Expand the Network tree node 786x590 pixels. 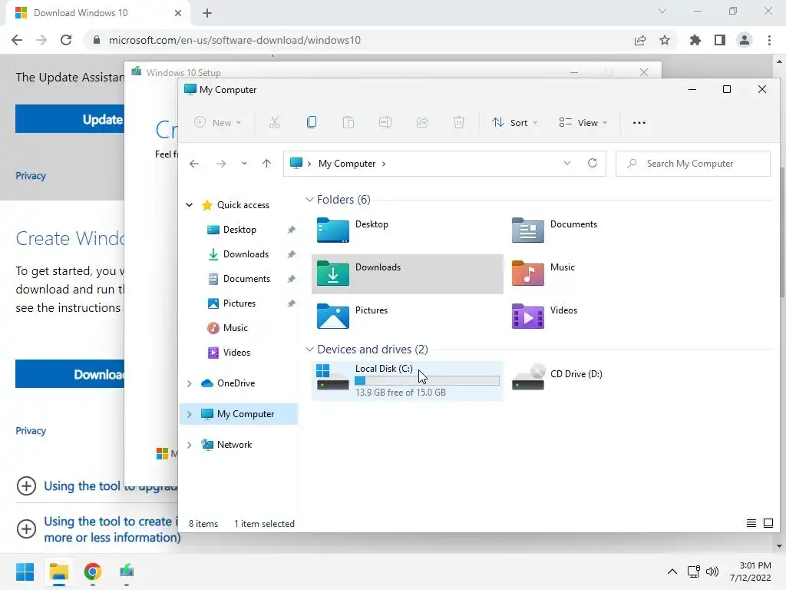tap(189, 445)
